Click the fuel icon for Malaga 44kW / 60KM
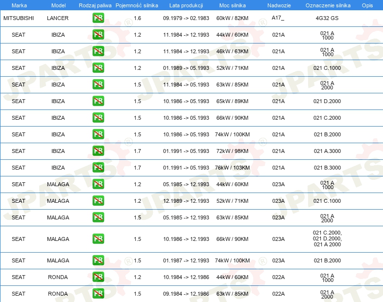This screenshot has height=302, width=383. coord(98,184)
